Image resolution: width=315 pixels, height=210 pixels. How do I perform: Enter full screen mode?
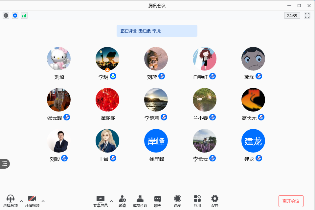[307, 15]
